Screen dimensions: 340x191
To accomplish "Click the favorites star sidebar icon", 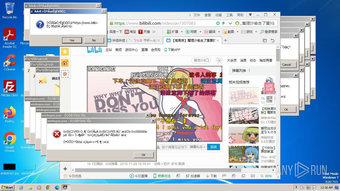I will [x=65, y=52].
